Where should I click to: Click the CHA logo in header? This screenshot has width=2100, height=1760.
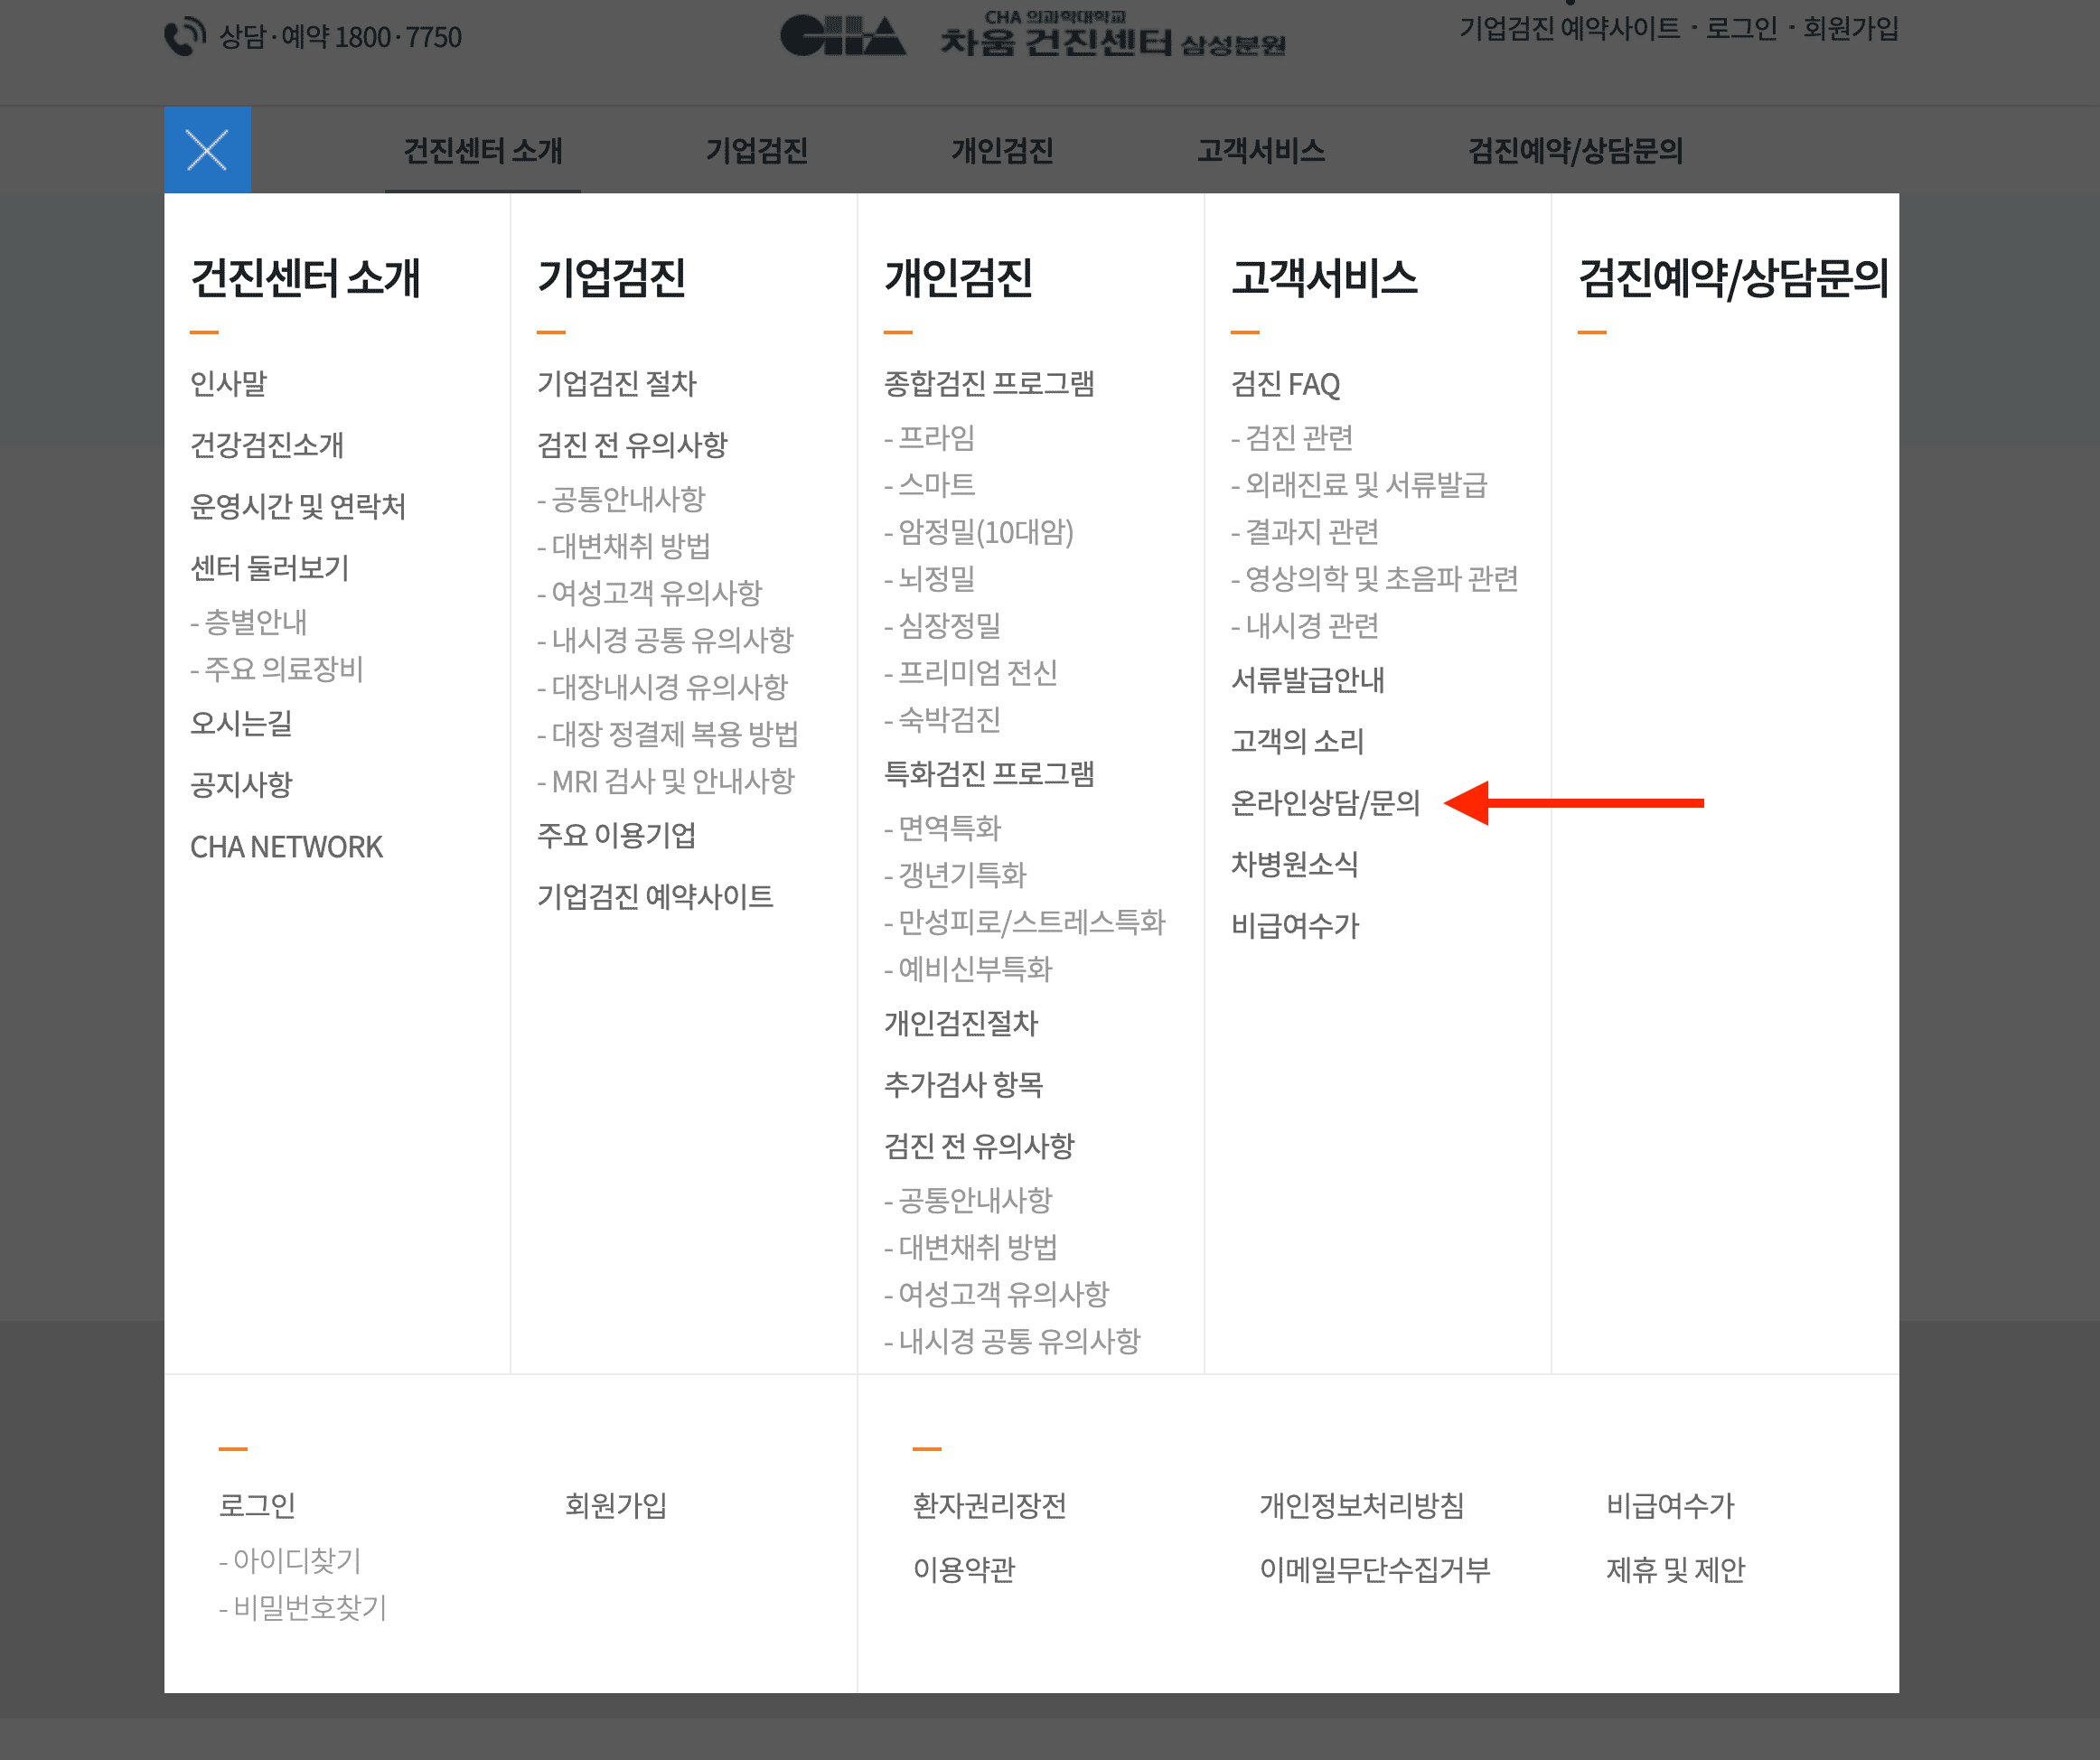pyautogui.click(x=842, y=36)
